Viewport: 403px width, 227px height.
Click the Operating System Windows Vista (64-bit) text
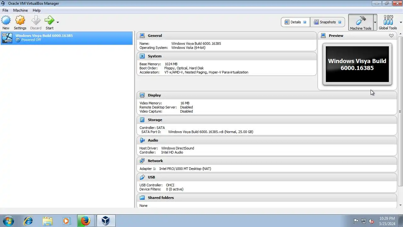(x=188, y=48)
